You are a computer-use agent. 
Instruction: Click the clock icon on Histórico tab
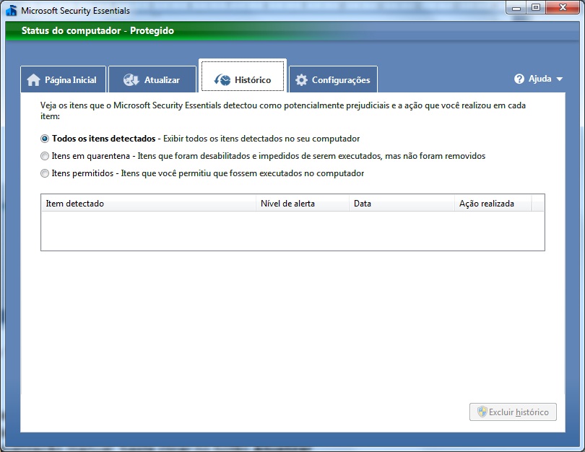(x=222, y=80)
